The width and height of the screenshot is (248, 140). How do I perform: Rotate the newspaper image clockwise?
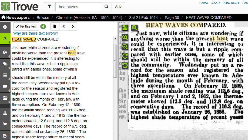coord(125,56)
